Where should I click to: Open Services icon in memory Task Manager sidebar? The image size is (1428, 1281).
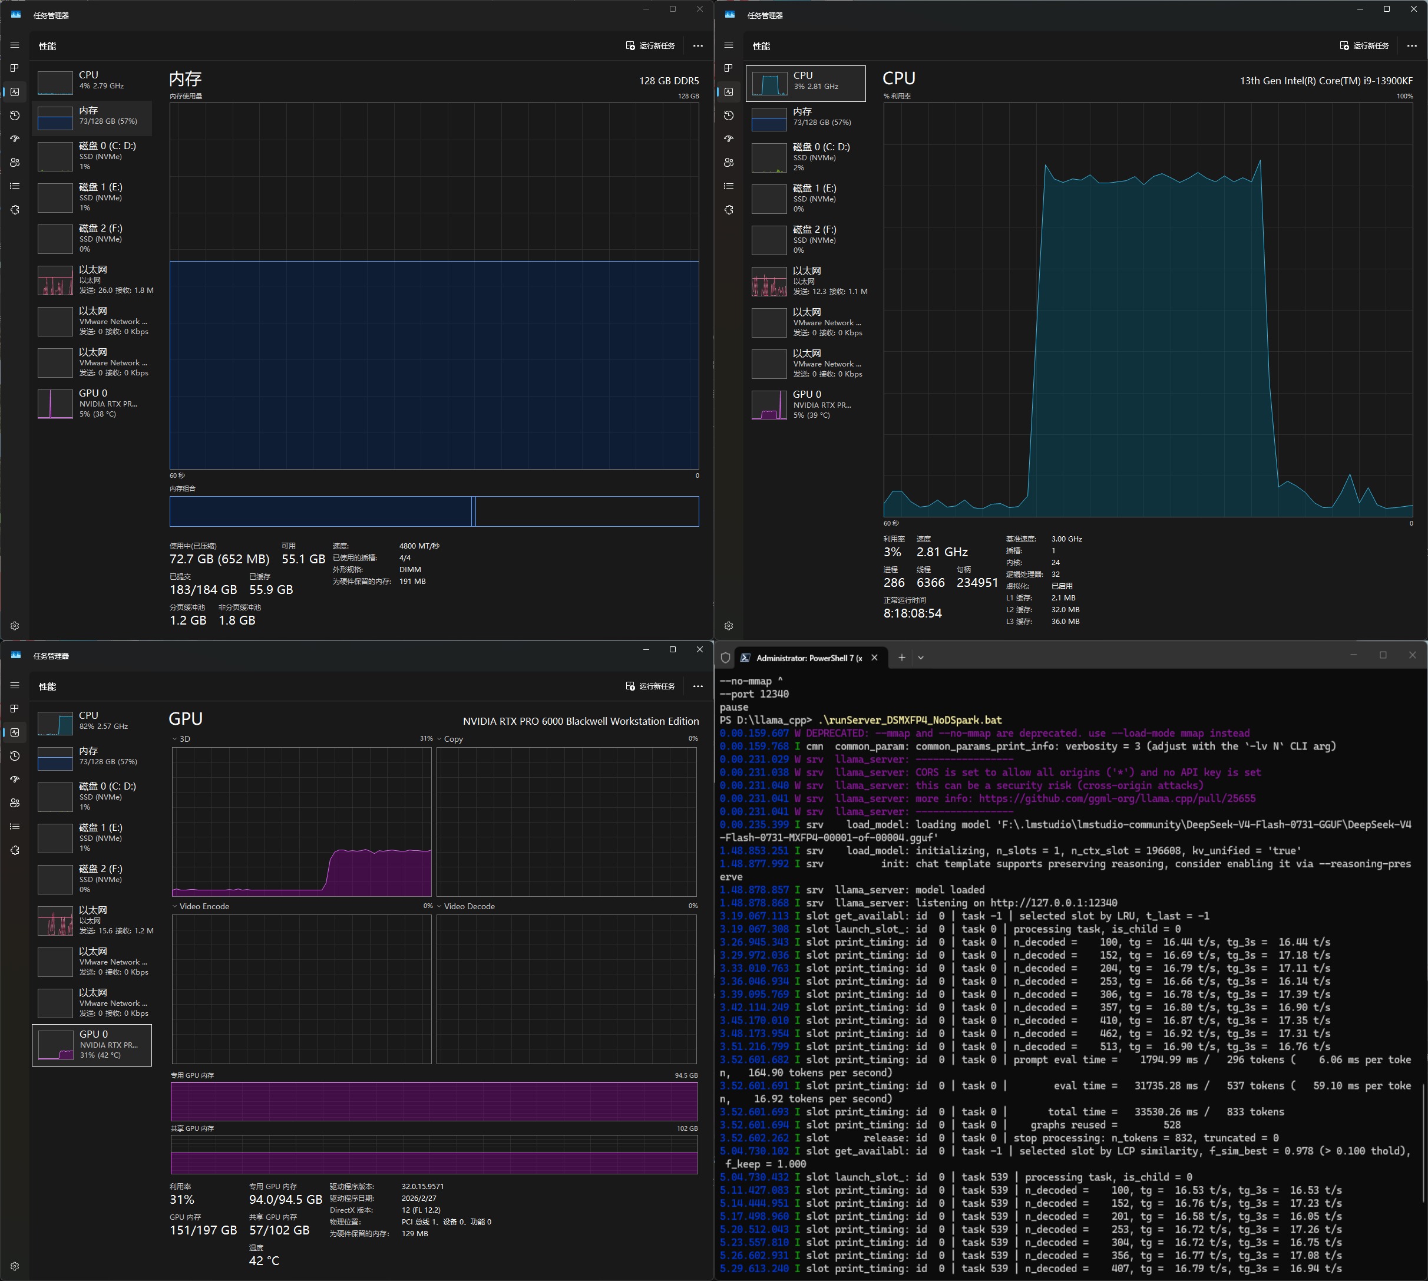pyautogui.click(x=15, y=210)
